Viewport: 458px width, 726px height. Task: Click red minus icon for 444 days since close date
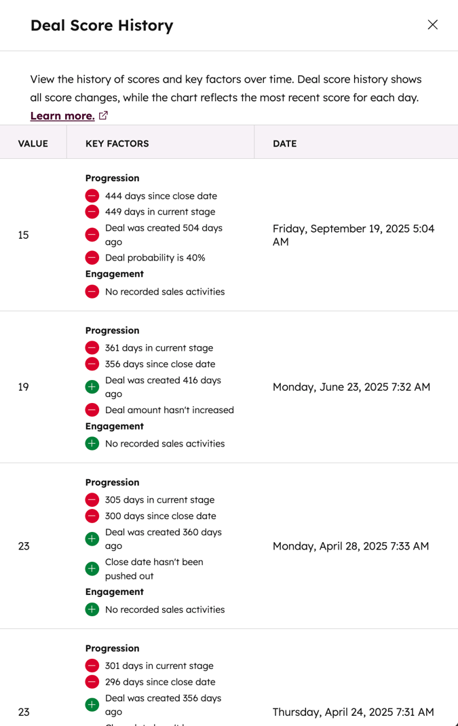[x=92, y=196]
